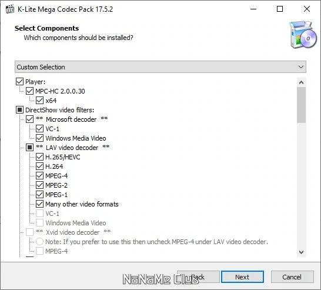Uncheck the MPEG-2 checkbox
The height and width of the screenshot is (290, 321).
point(39,185)
